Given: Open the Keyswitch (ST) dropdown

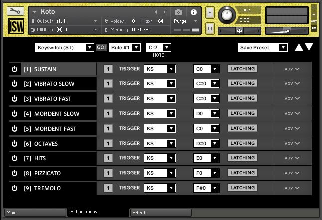Looking at the screenshot, I should click(x=64, y=48).
